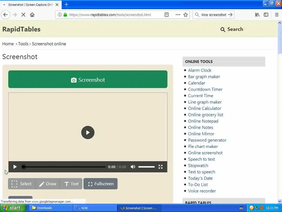Click page scrollbar down arrow
This screenshot has width=282, height=212.
pos(280,201)
